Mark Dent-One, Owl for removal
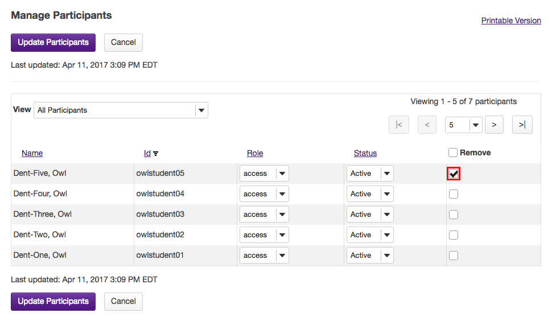Image resolution: width=552 pixels, height=321 pixels. click(454, 256)
